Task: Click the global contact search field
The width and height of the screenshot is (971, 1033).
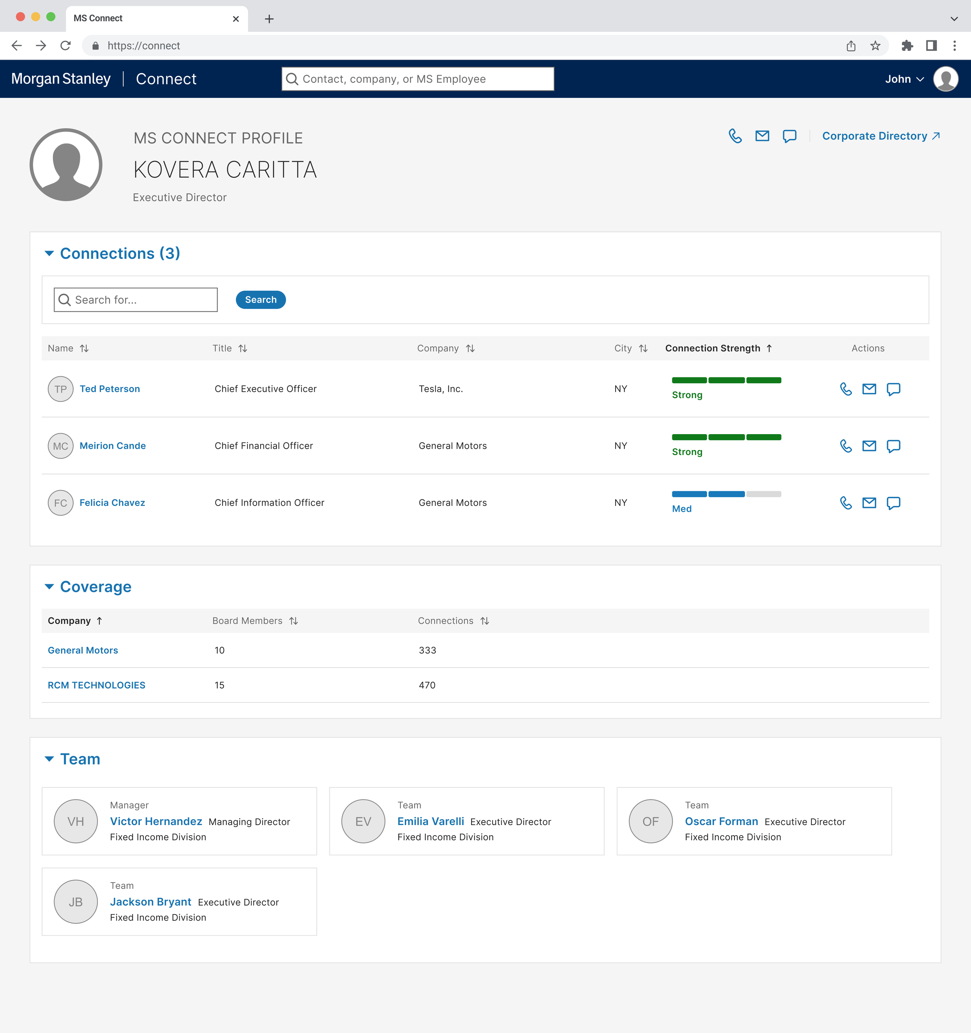Action: (x=418, y=79)
